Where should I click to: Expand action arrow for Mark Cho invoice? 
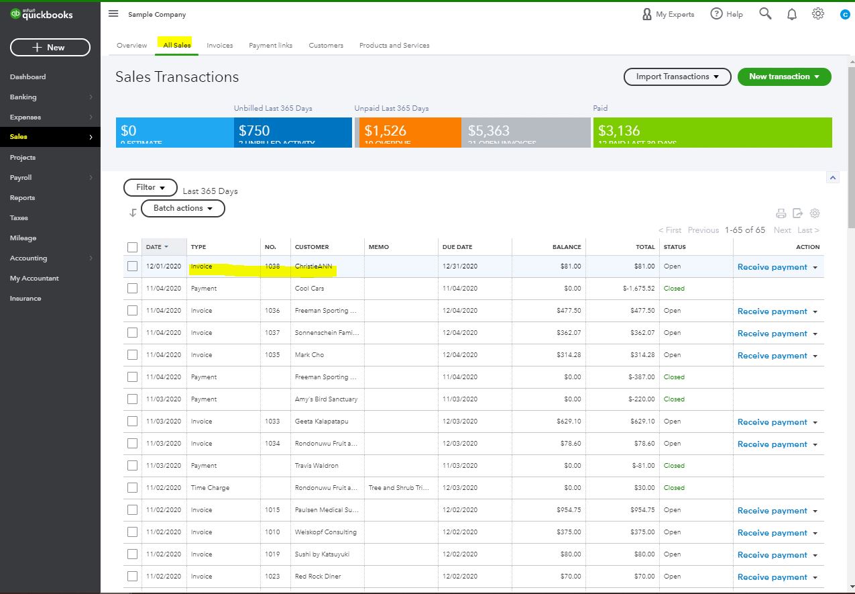pos(815,356)
